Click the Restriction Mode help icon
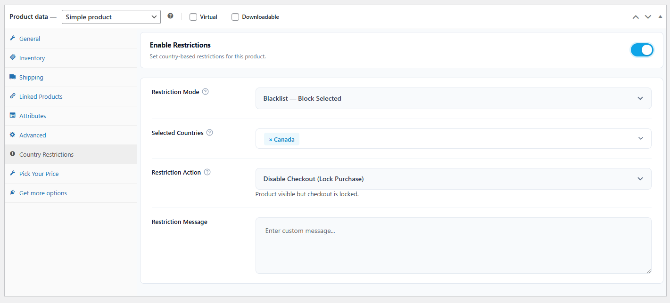 tap(205, 92)
